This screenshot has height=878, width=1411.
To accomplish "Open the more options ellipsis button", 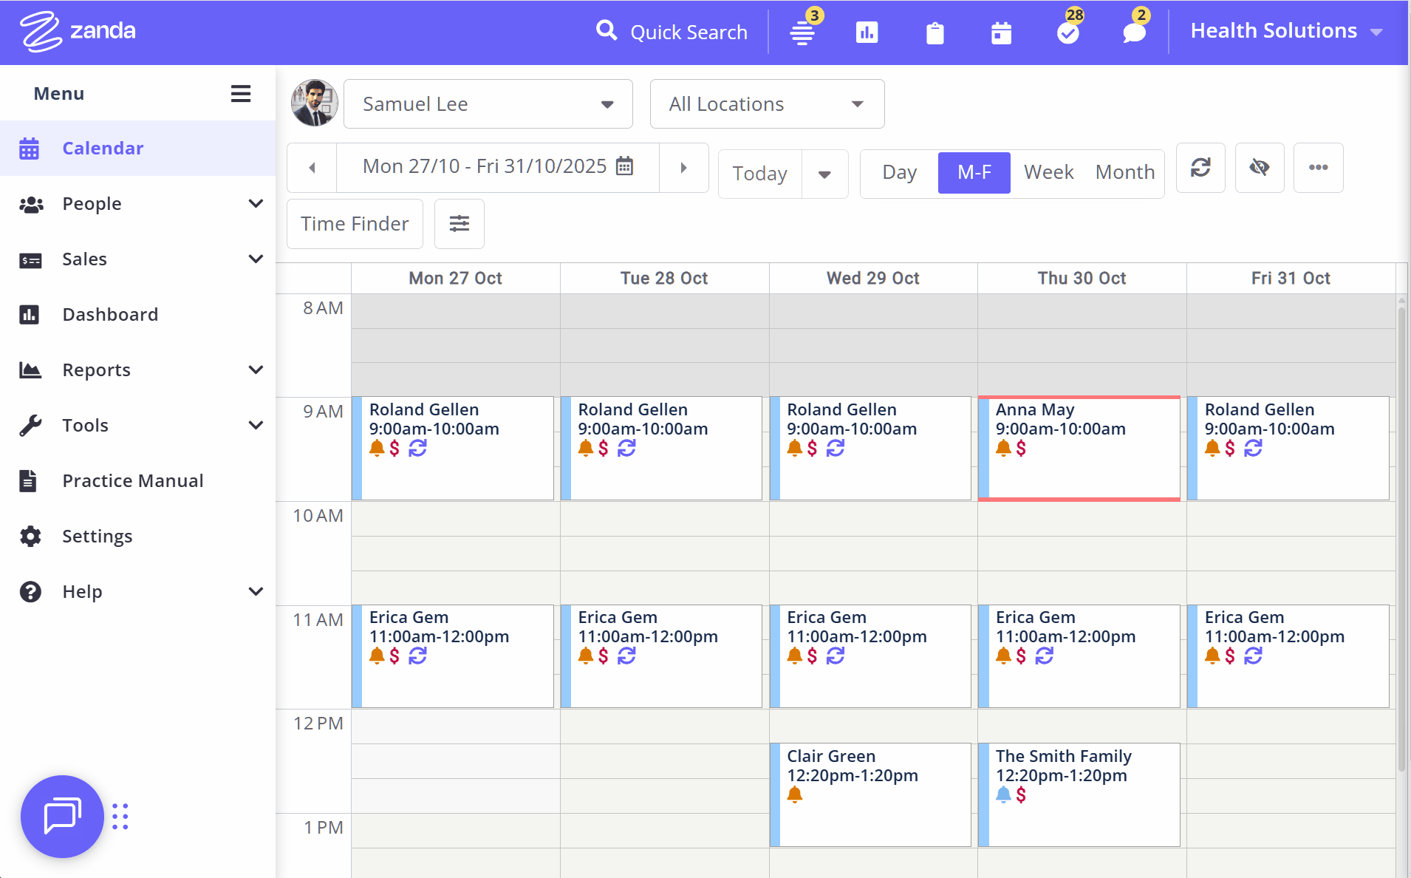I will click(1319, 168).
